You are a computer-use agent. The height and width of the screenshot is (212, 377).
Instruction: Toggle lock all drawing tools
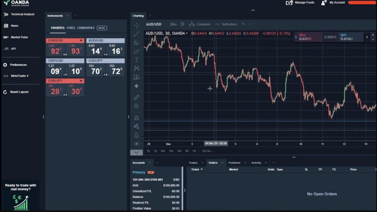pyautogui.click(x=137, y=135)
